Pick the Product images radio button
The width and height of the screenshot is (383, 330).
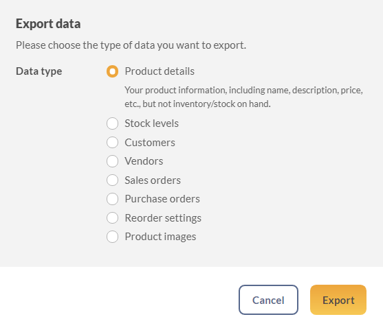[112, 237]
